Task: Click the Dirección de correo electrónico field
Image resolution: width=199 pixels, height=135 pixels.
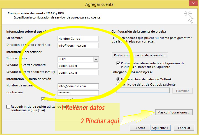Action: (78, 46)
